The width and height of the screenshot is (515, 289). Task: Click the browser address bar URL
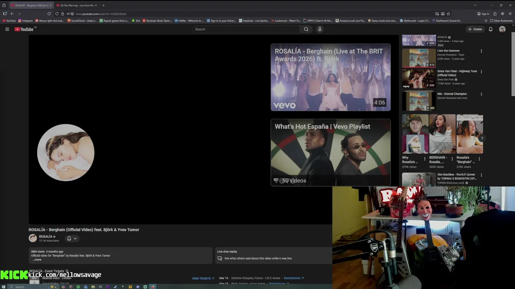point(101,14)
